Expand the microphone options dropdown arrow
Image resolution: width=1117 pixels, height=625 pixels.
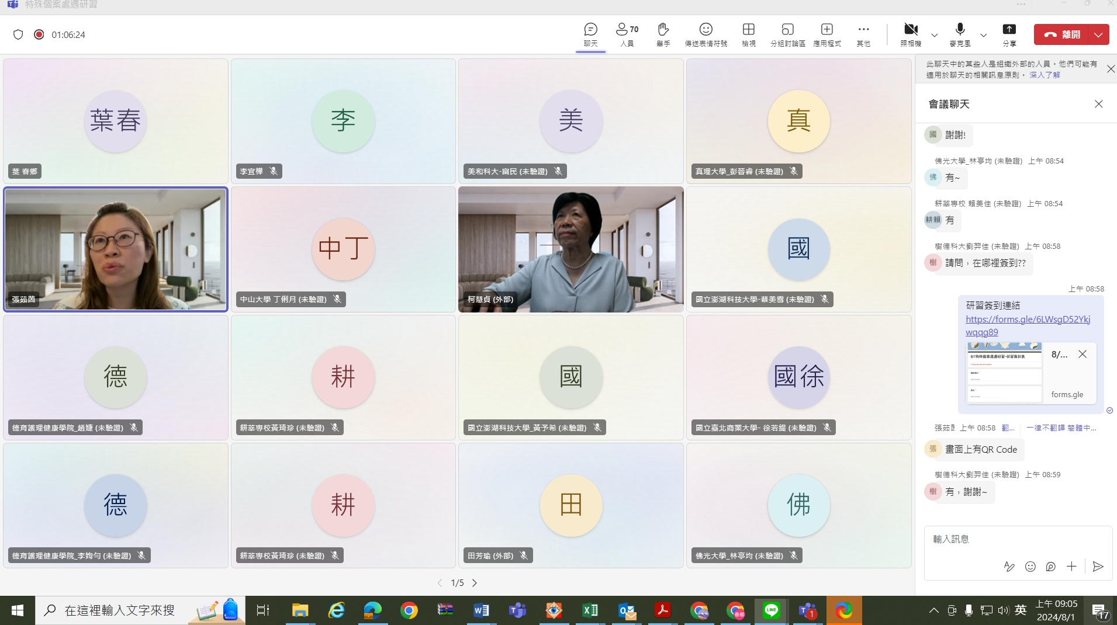(983, 35)
